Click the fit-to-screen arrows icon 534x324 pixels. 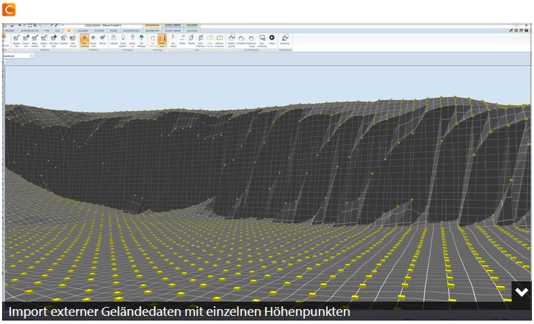(x=30, y=26)
